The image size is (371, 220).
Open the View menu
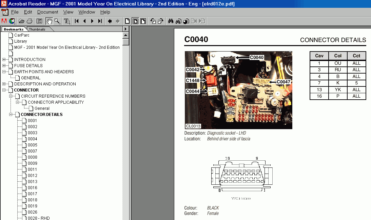[x=68, y=12]
